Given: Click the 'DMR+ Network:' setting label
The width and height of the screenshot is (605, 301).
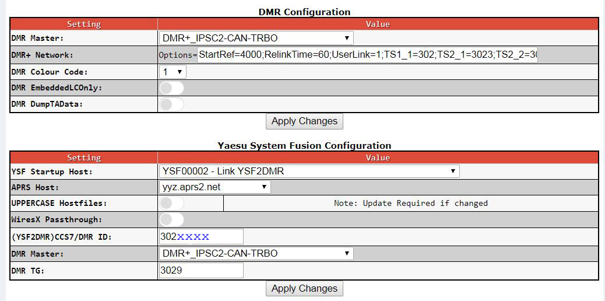Looking at the screenshot, I should 42,55.
